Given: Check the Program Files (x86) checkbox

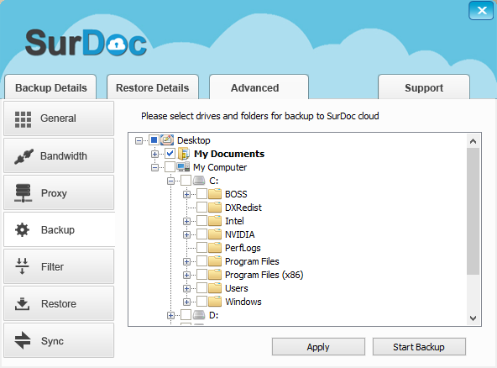Looking at the screenshot, I should tap(201, 275).
